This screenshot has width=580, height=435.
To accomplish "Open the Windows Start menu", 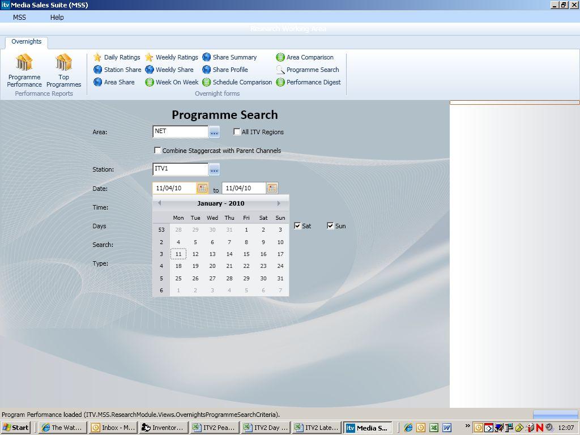I will coord(15,428).
